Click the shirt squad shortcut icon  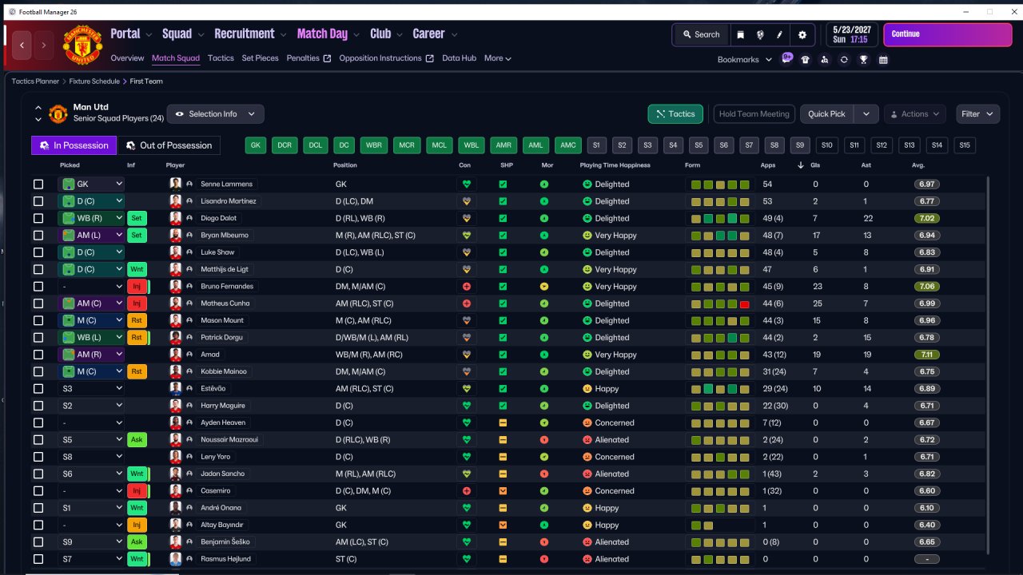pyautogui.click(x=805, y=59)
